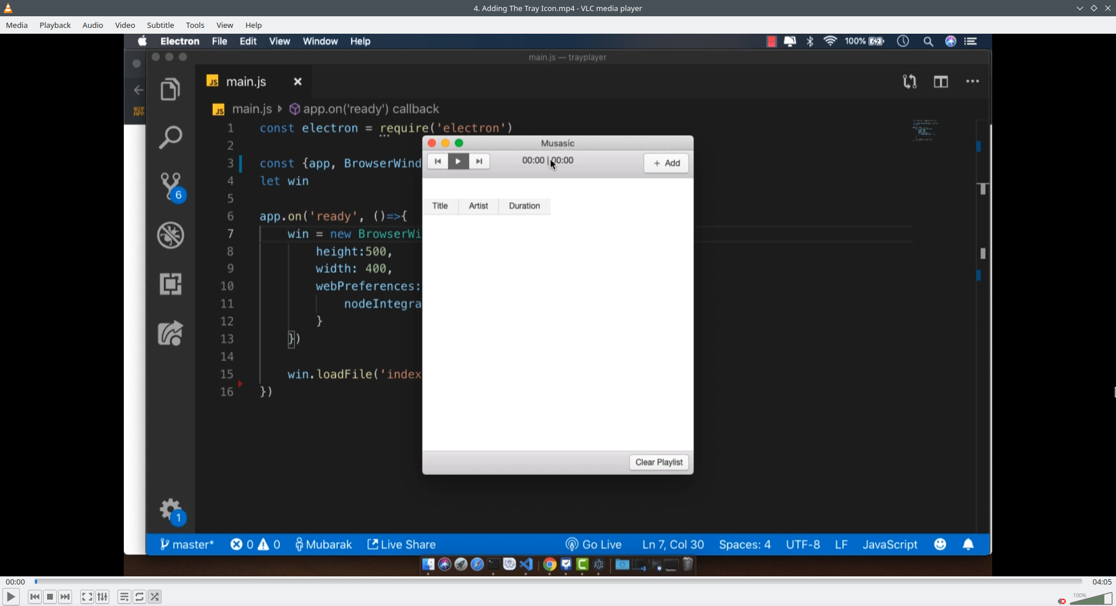The image size is (1116, 606).
Task: Adjust the VLC volume slider
Action: coord(1091,599)
